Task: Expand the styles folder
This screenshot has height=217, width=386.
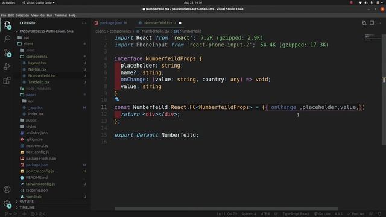Action: (x=31, y=127)
